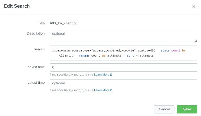Select the Earliest time input field
201x116 pixels.
pos(123,68)
